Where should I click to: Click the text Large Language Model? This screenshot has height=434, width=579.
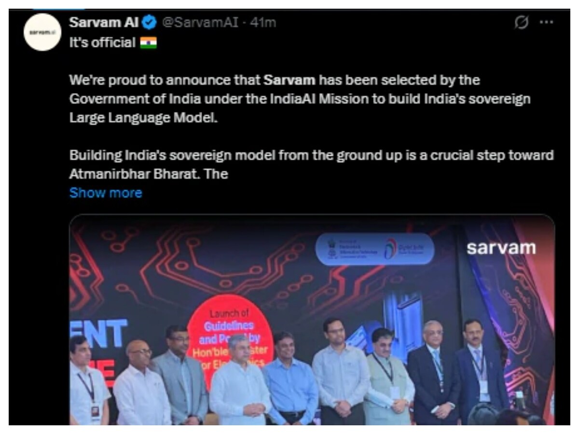[144, 118]
